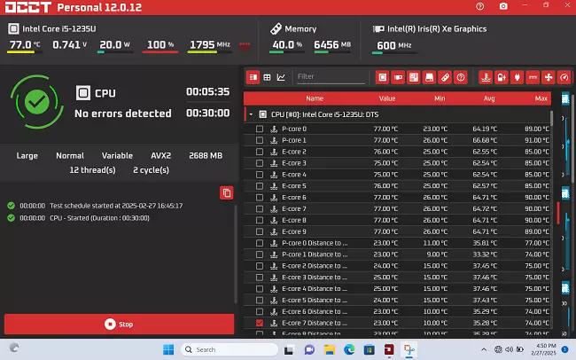Viewport: 576px width, 360px height.
Task: Expand the extra indicators arrows beside CPU clock
Action: [245, 45]
